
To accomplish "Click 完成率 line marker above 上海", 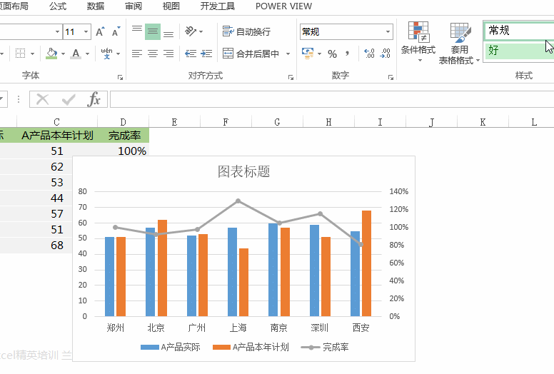I will [x=238, y=201].
